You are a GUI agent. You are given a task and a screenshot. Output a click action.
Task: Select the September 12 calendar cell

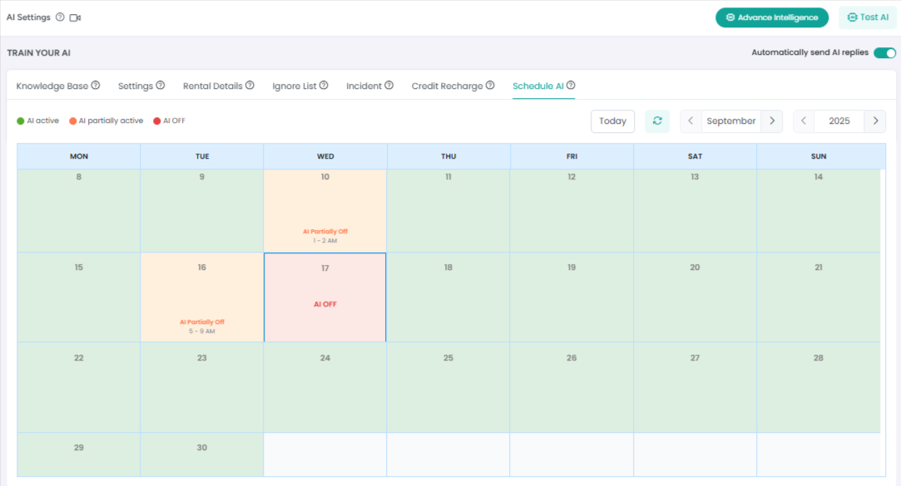coord(572,210)
